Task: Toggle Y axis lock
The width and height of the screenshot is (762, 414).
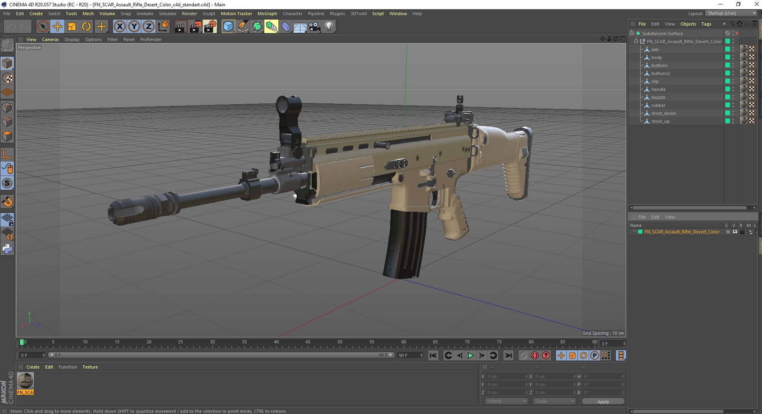Action: [x=134, y=27]
